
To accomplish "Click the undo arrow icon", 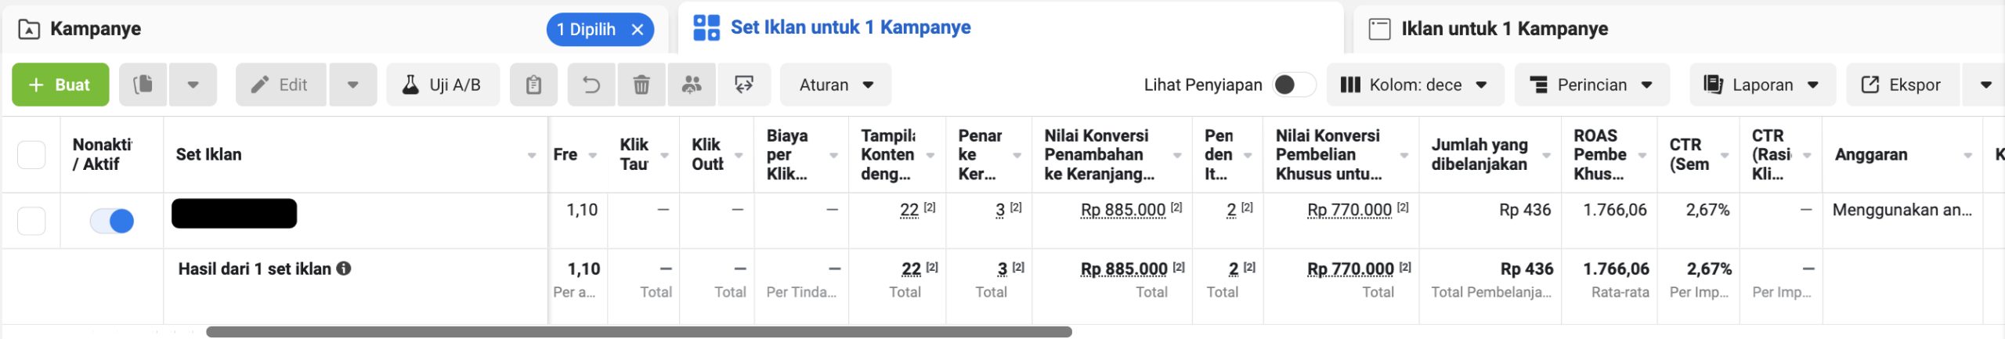I will pyautogui.click(x=591, y=85).
